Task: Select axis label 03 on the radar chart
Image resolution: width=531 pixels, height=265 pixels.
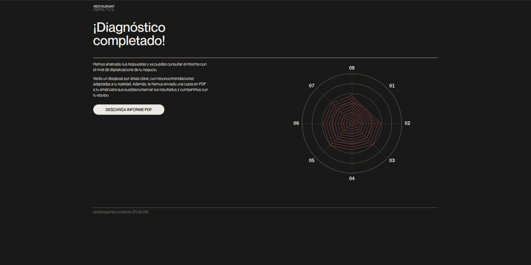Action: pyautogui.click(x=392, y=160)
